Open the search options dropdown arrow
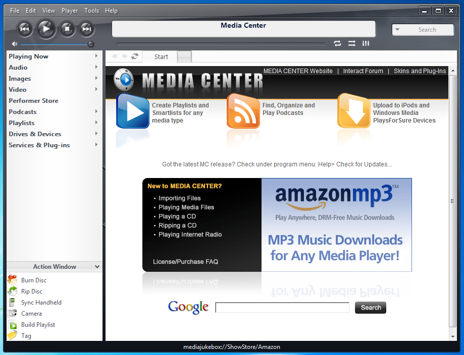The image size is (464, 355). (397, 30)
